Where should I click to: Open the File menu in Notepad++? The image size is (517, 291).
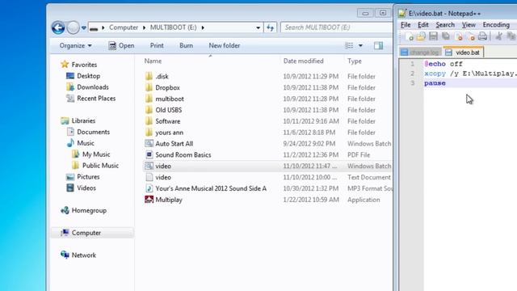pyautogui.click(x=406, y=25)
